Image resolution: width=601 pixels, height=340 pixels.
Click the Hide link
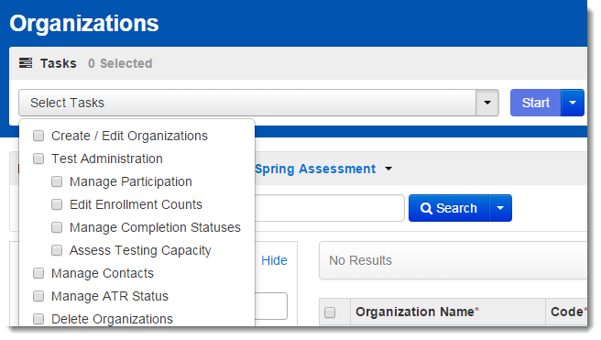pyautogui.click(x=274, y=260)
